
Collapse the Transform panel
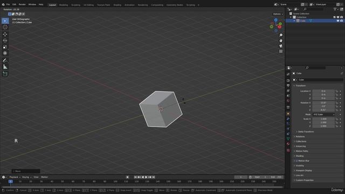(301, 86)
